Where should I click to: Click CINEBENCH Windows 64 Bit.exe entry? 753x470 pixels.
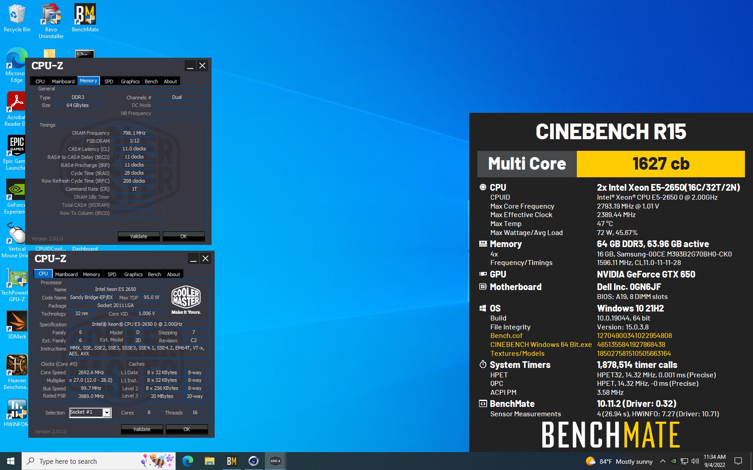coord(541,345)
